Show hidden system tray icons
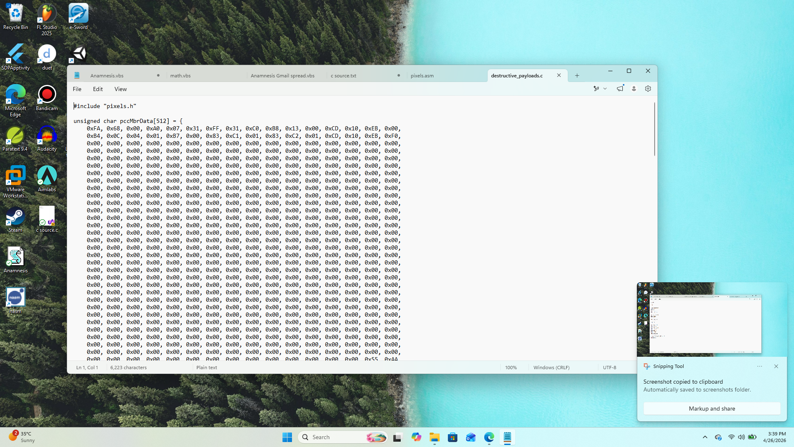The height and width of the screenshot is (447, 794). (x=705, y=437)
